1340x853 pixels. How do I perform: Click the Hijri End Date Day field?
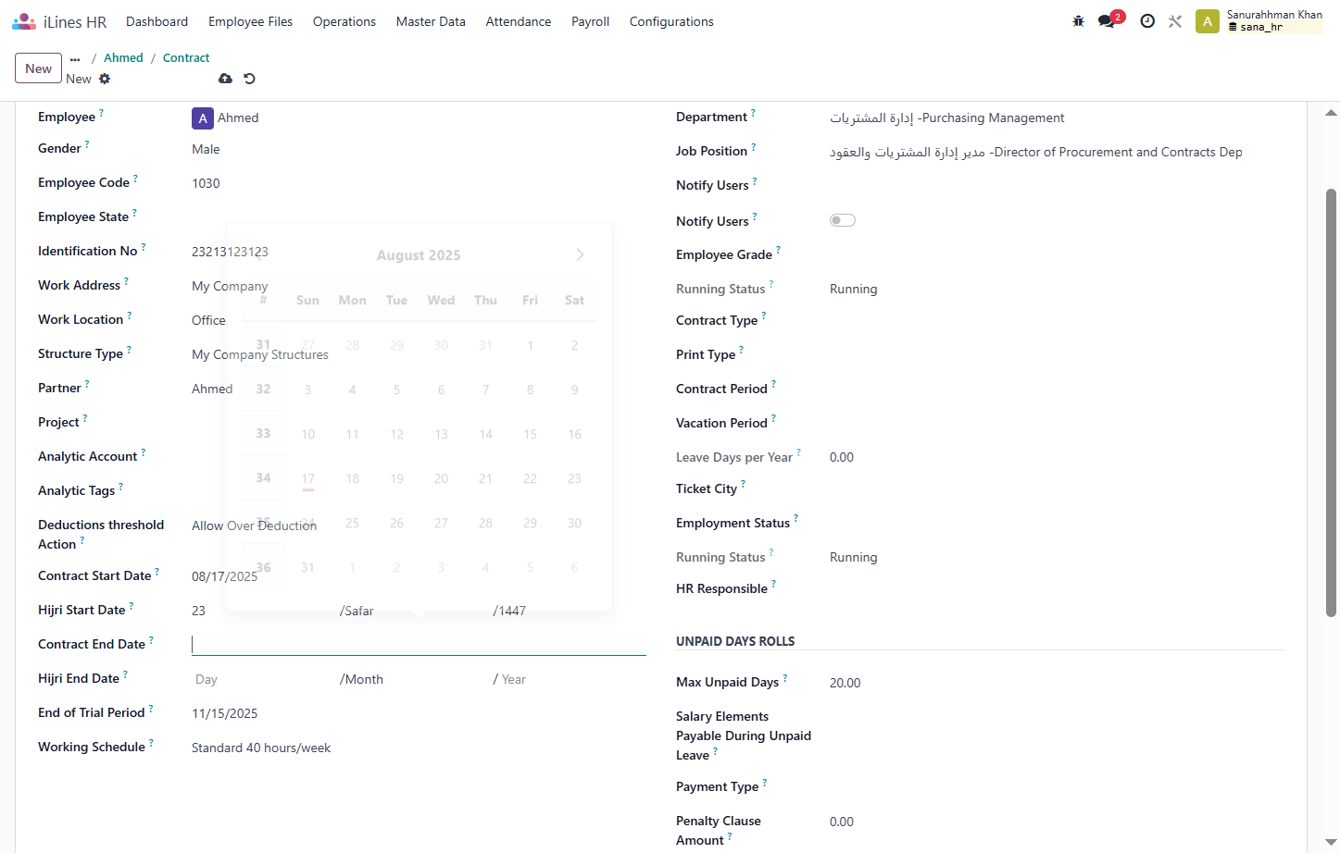point(263,679)
